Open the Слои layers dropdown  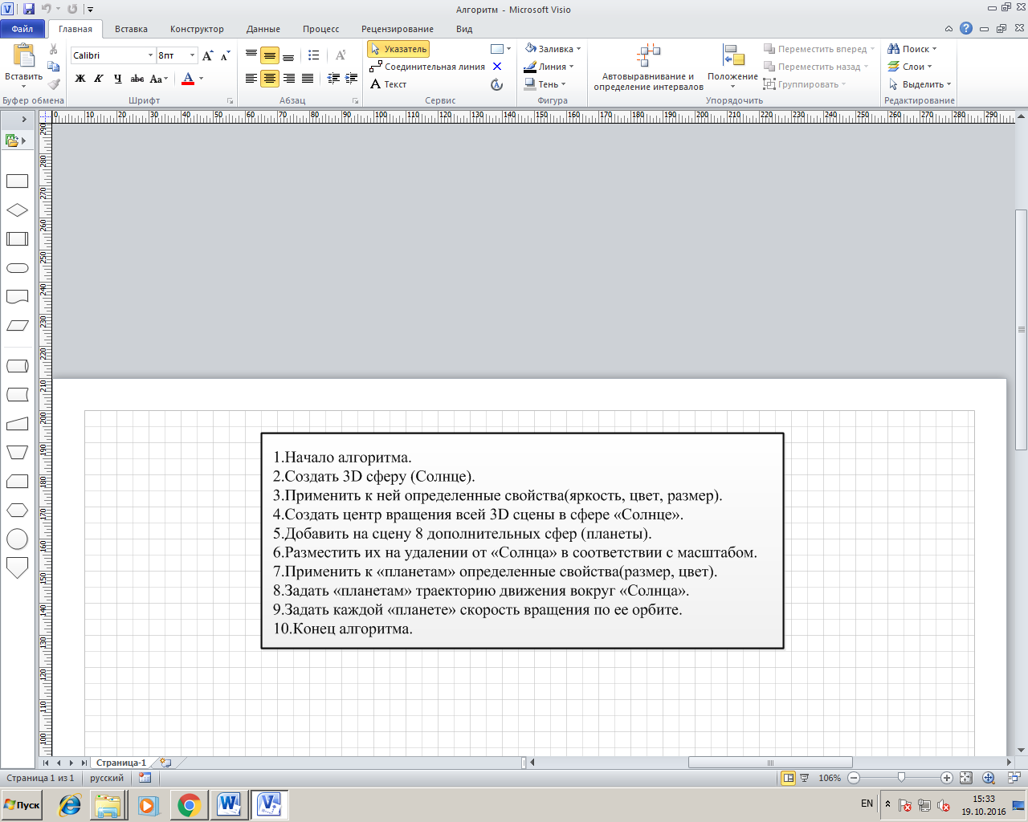910,67
